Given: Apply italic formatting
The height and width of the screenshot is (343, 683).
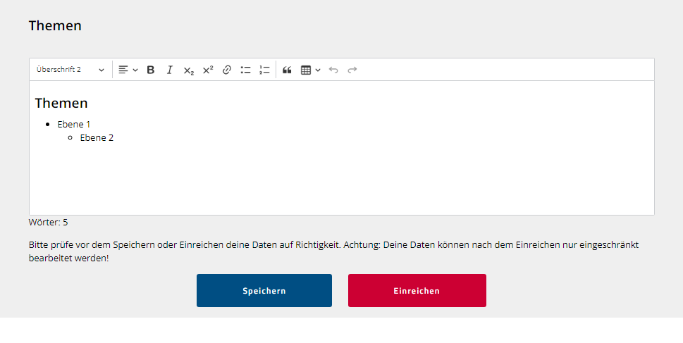Looking at the screenshot, I should (169, 70).
